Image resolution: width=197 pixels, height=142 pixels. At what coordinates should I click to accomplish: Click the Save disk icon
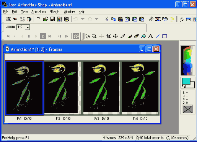pyautogui.click(x=52, y=19)
